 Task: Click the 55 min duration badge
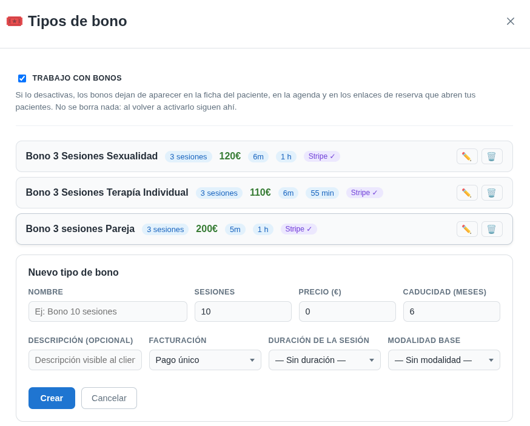(x=322, y=193)
